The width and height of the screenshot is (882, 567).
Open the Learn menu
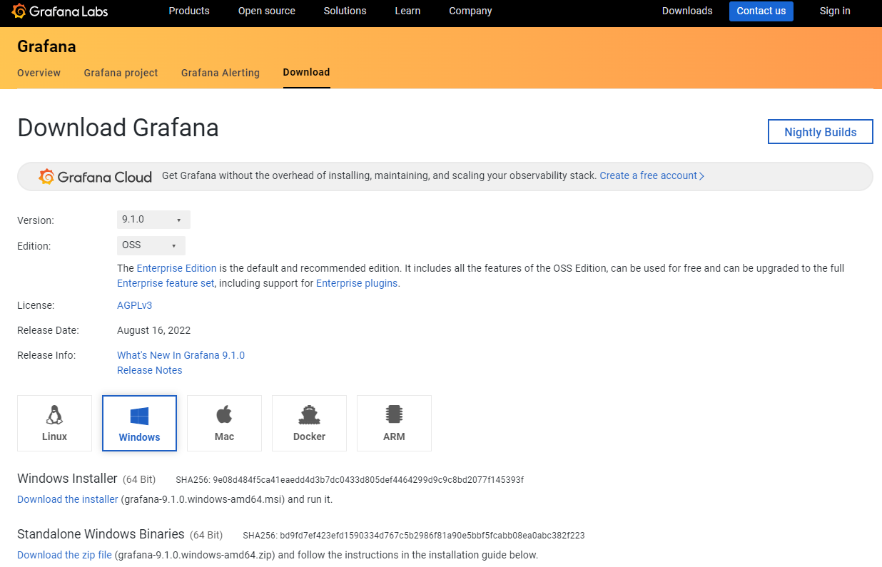(407, 11)
